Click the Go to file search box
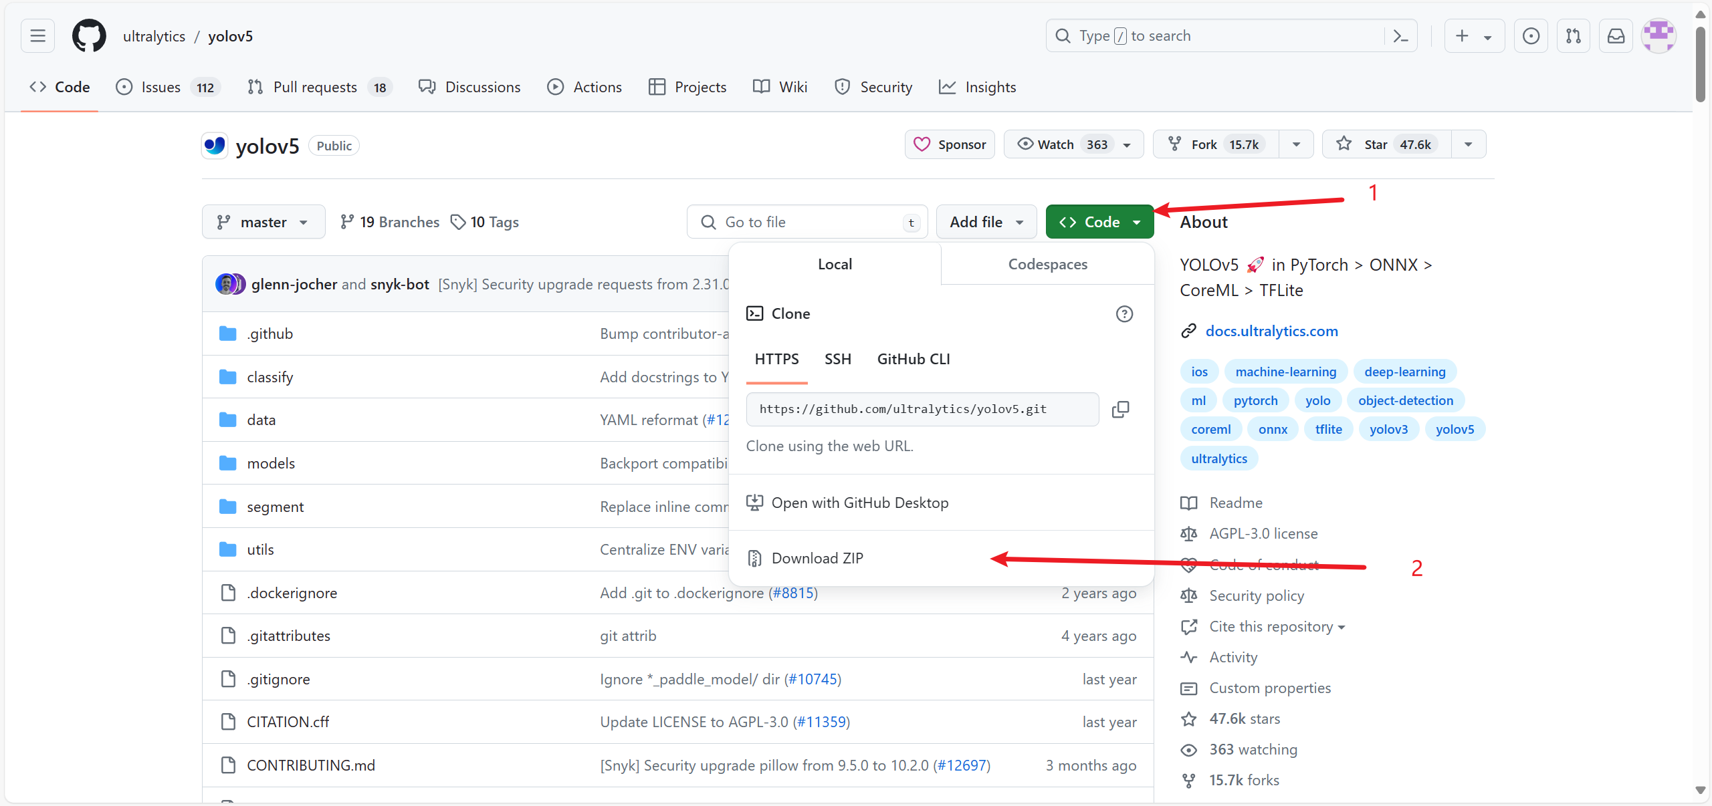Image resolution: width=1712 pixels, height=806 pixels. click(807, 222)
